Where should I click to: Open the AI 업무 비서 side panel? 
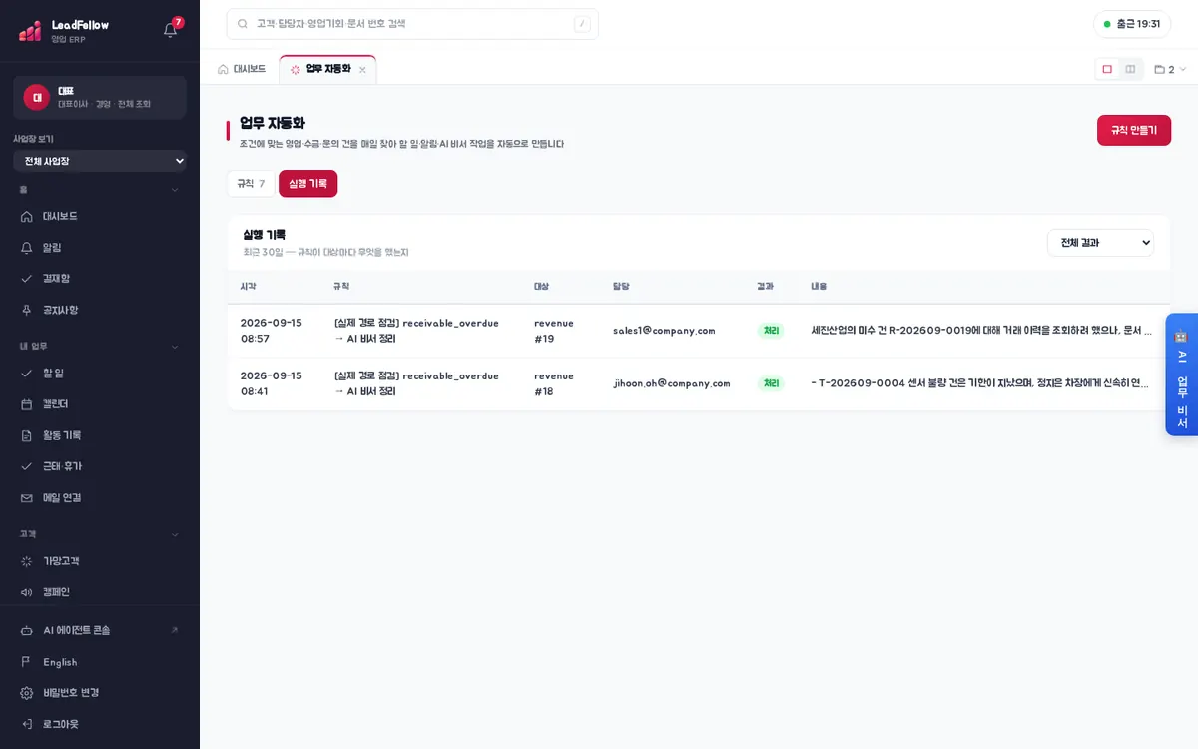pos(1182,374)
